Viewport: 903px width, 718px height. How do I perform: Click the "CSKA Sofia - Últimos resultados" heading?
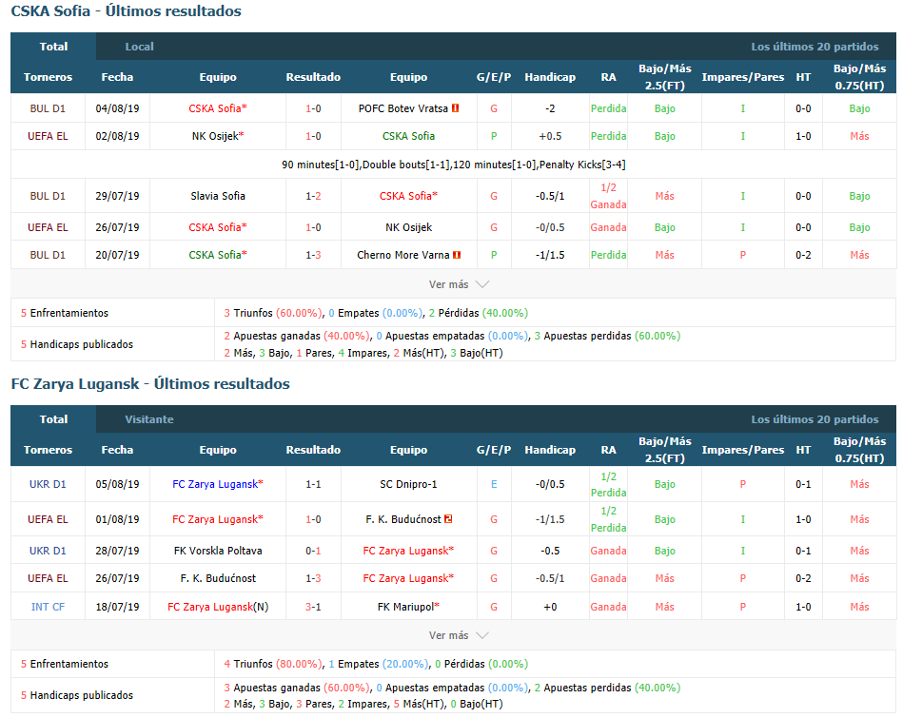(127, 11)
